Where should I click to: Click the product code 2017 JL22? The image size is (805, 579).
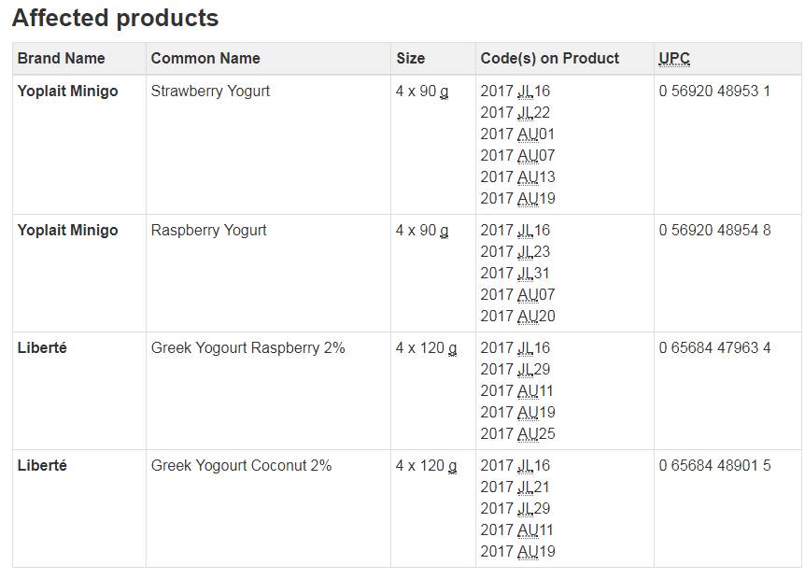(x=515, y=112)
